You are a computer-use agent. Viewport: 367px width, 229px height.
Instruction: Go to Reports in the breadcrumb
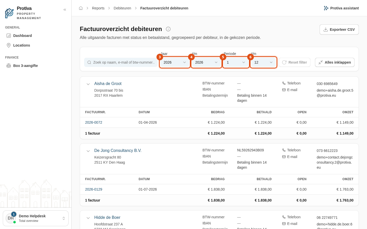pyautogui.click(x=98, y=8)
